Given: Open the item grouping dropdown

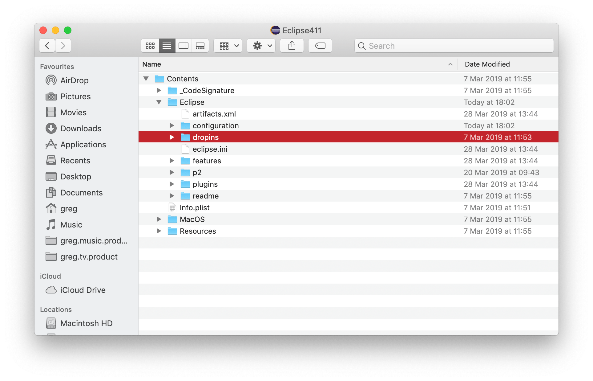Looking at the screenshot, I should pos(228,46).
